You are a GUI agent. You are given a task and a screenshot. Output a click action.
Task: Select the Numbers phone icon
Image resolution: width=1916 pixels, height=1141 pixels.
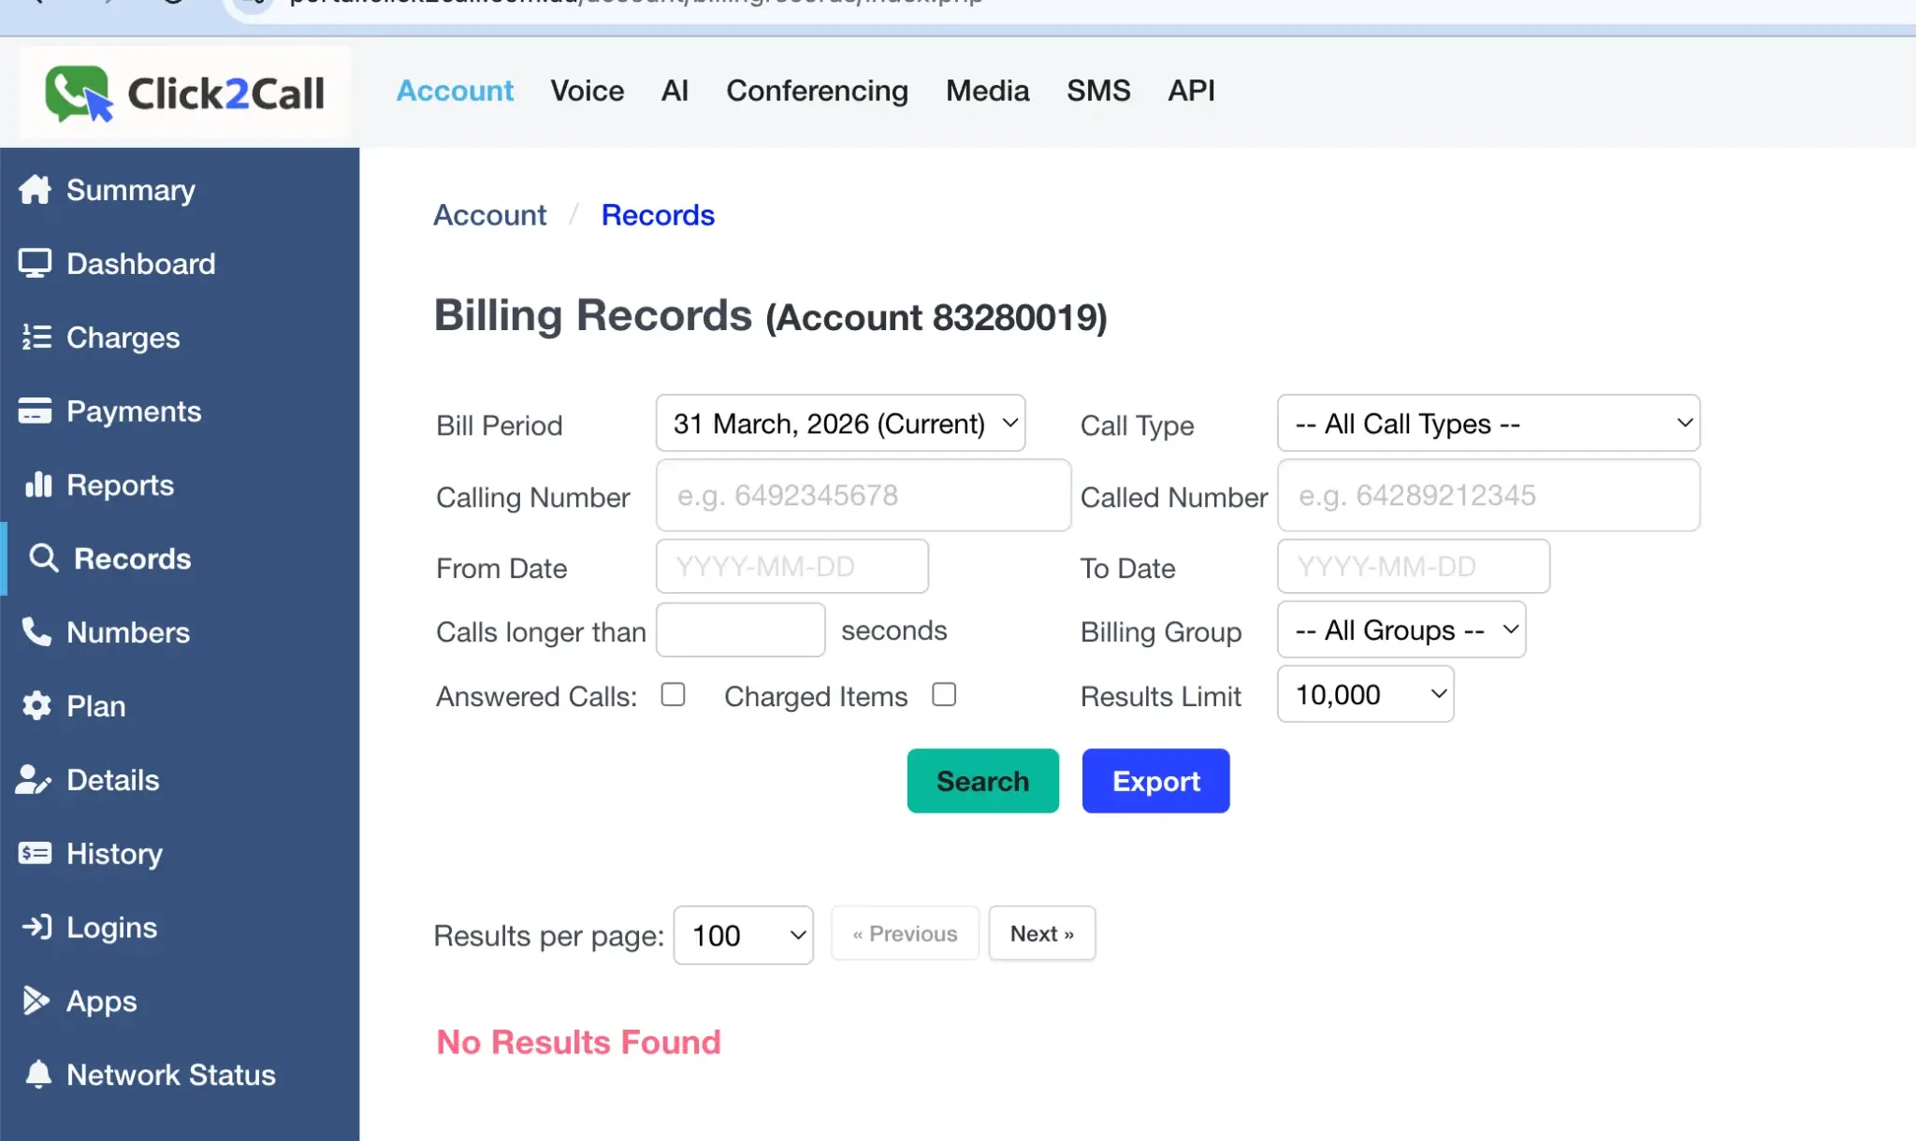[x=35, y=631]
